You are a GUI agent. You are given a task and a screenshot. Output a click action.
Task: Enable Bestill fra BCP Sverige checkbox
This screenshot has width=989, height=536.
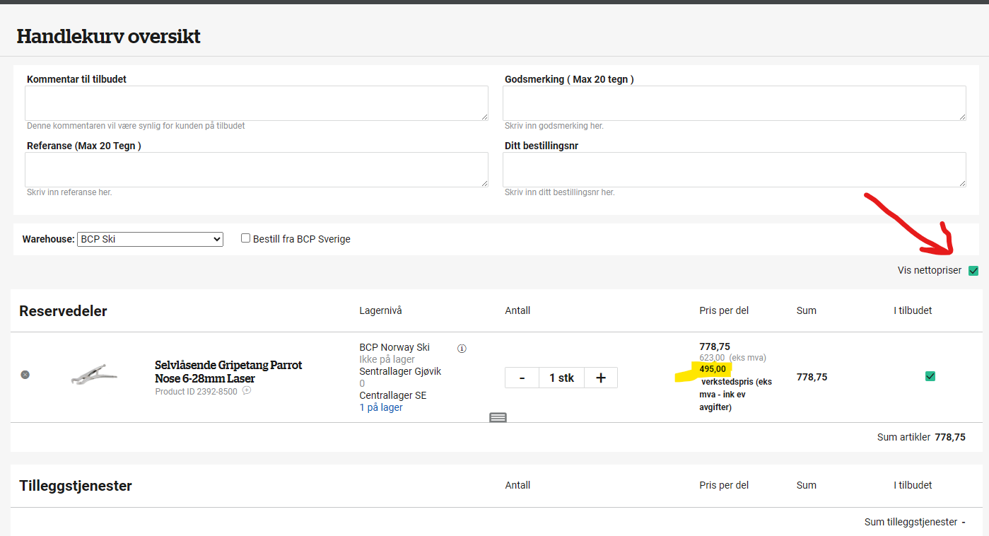tap(246, 238)
